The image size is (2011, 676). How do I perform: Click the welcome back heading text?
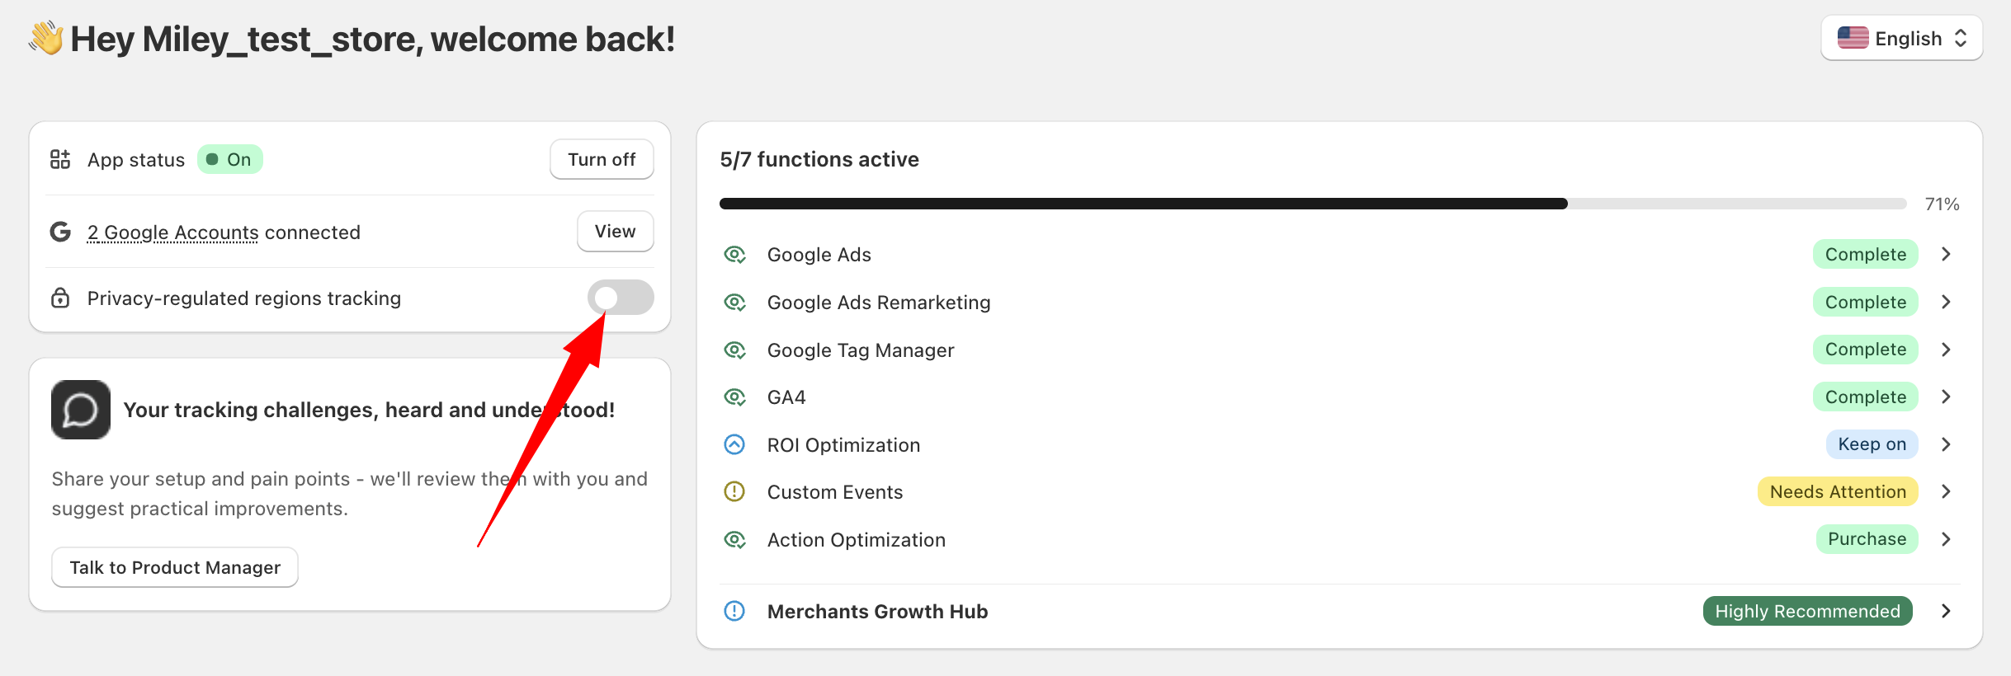click(373, 39)
